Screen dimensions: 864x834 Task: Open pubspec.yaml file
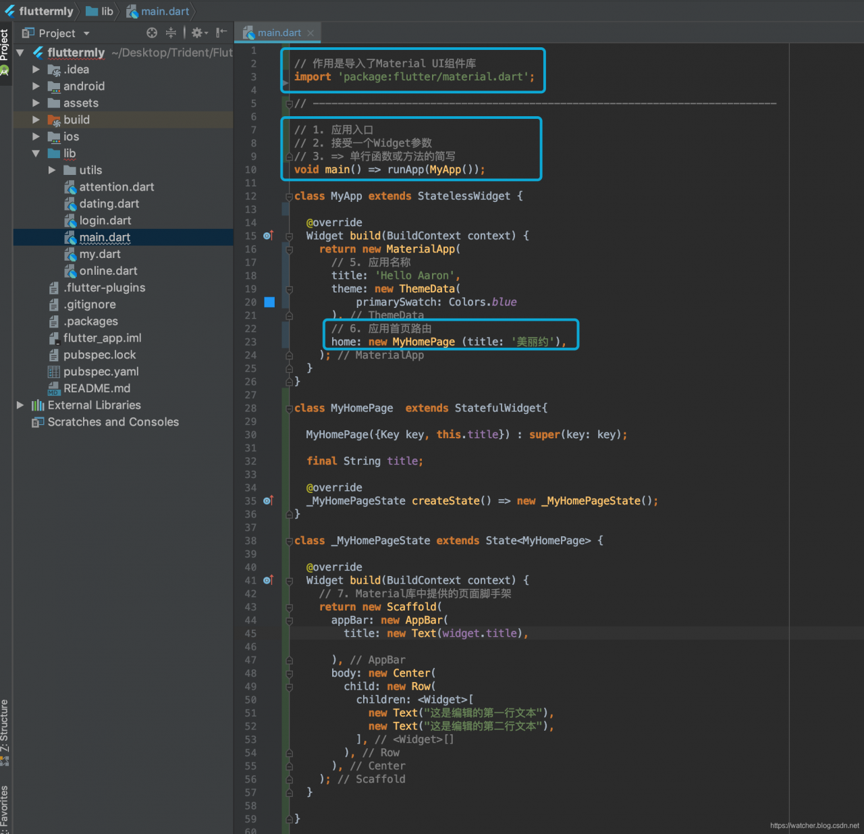[101, 371]
